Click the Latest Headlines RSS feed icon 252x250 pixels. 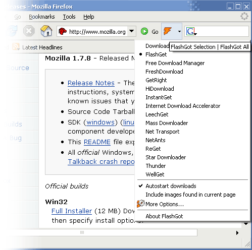tap(16, 47)
